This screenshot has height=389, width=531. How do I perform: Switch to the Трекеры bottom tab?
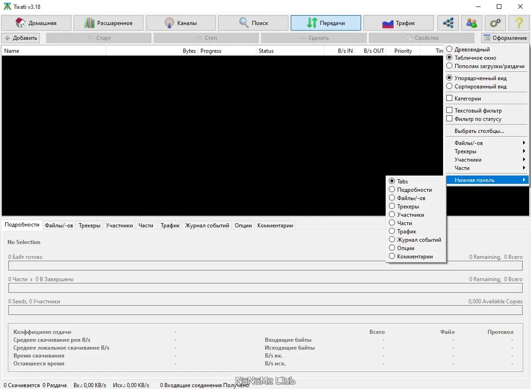89,226
